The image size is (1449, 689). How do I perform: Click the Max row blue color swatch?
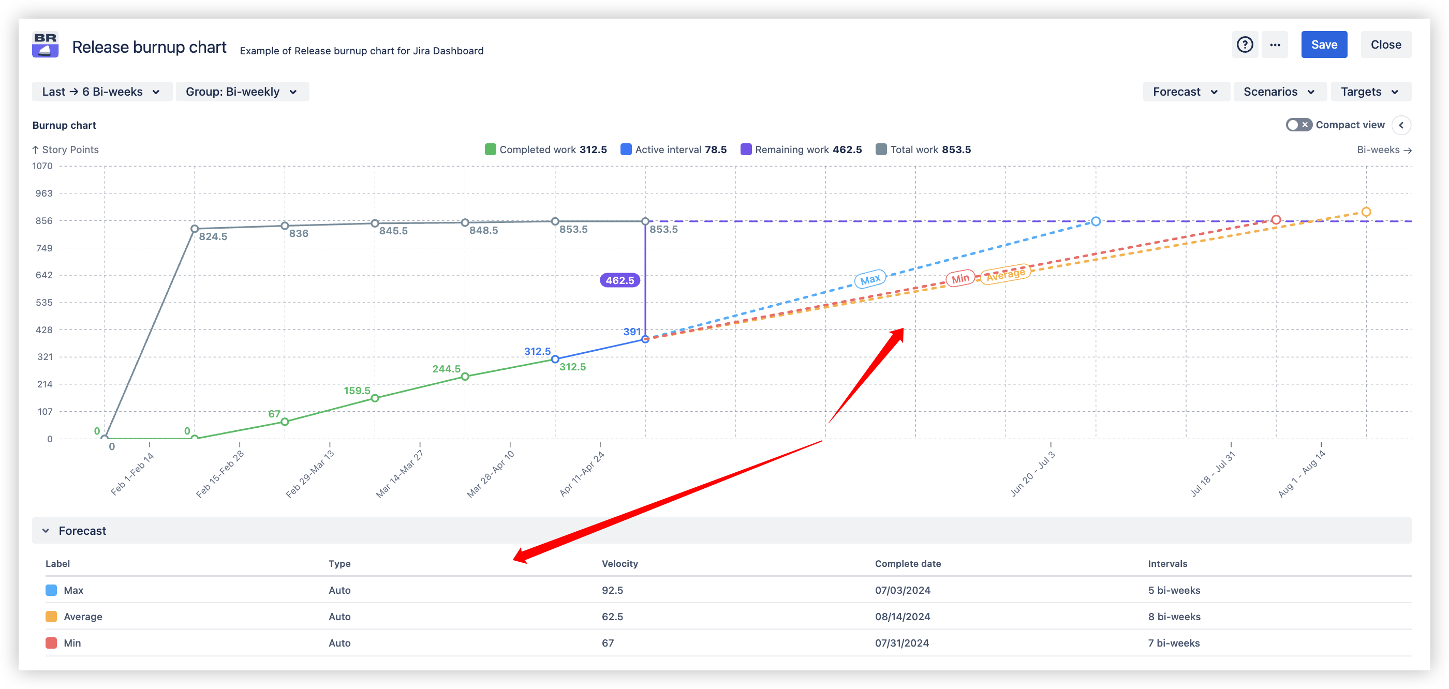click(51, 590)
